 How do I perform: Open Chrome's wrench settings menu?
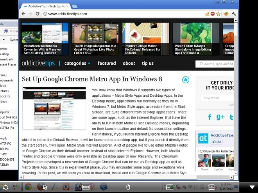234,14
